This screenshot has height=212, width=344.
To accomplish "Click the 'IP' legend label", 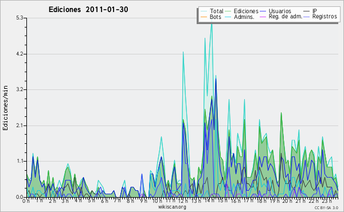I will point(315,11).
